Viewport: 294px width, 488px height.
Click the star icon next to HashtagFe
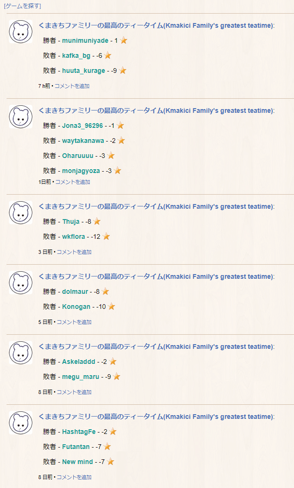click(113, 432)
